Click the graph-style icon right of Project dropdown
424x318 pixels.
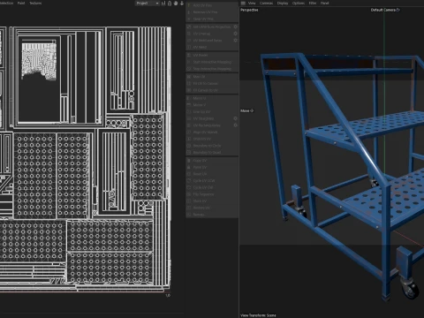coord(163,4)
